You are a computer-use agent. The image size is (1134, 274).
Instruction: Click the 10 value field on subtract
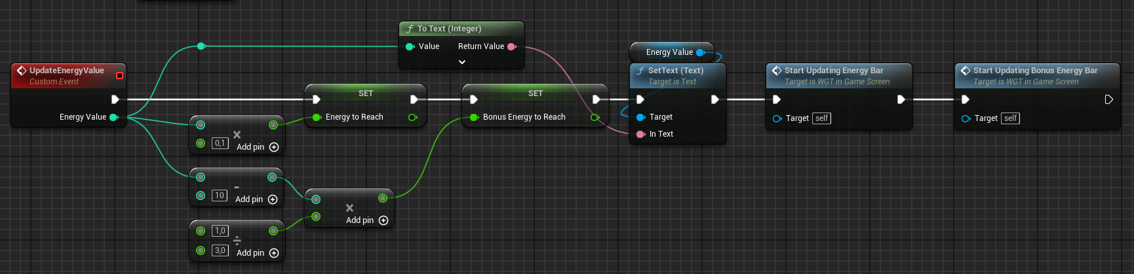coord(220,196)
